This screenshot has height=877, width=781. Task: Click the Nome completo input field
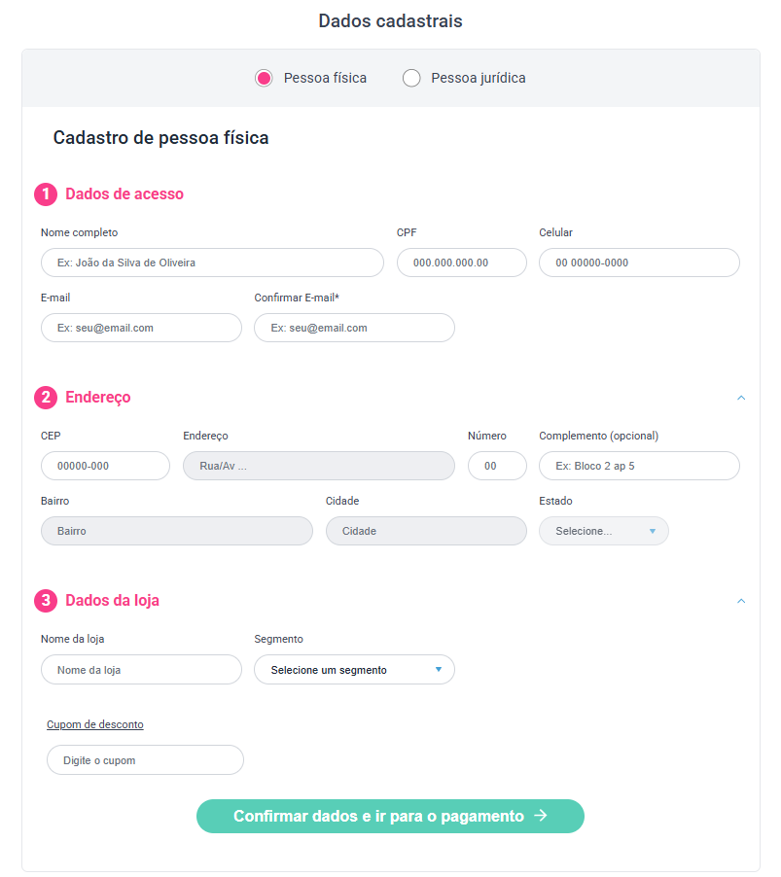(x=212, y=263)
